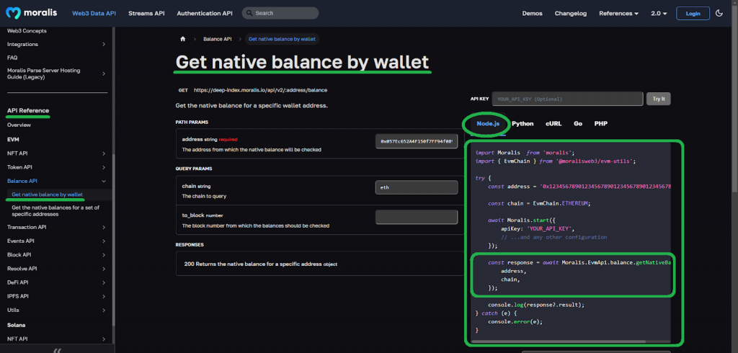Image resolution: width=738 pixels, height=353 pixels.
Task: Open the 2.0 version dropdown
Action: point(659,13)
